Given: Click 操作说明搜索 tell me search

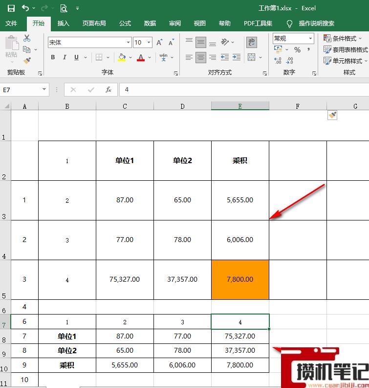Looking at the screenshot, I should tap(316, 23).
